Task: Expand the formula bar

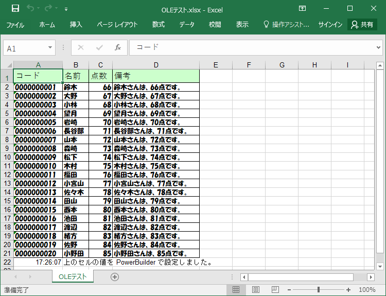Action: [x=379, y=47]
